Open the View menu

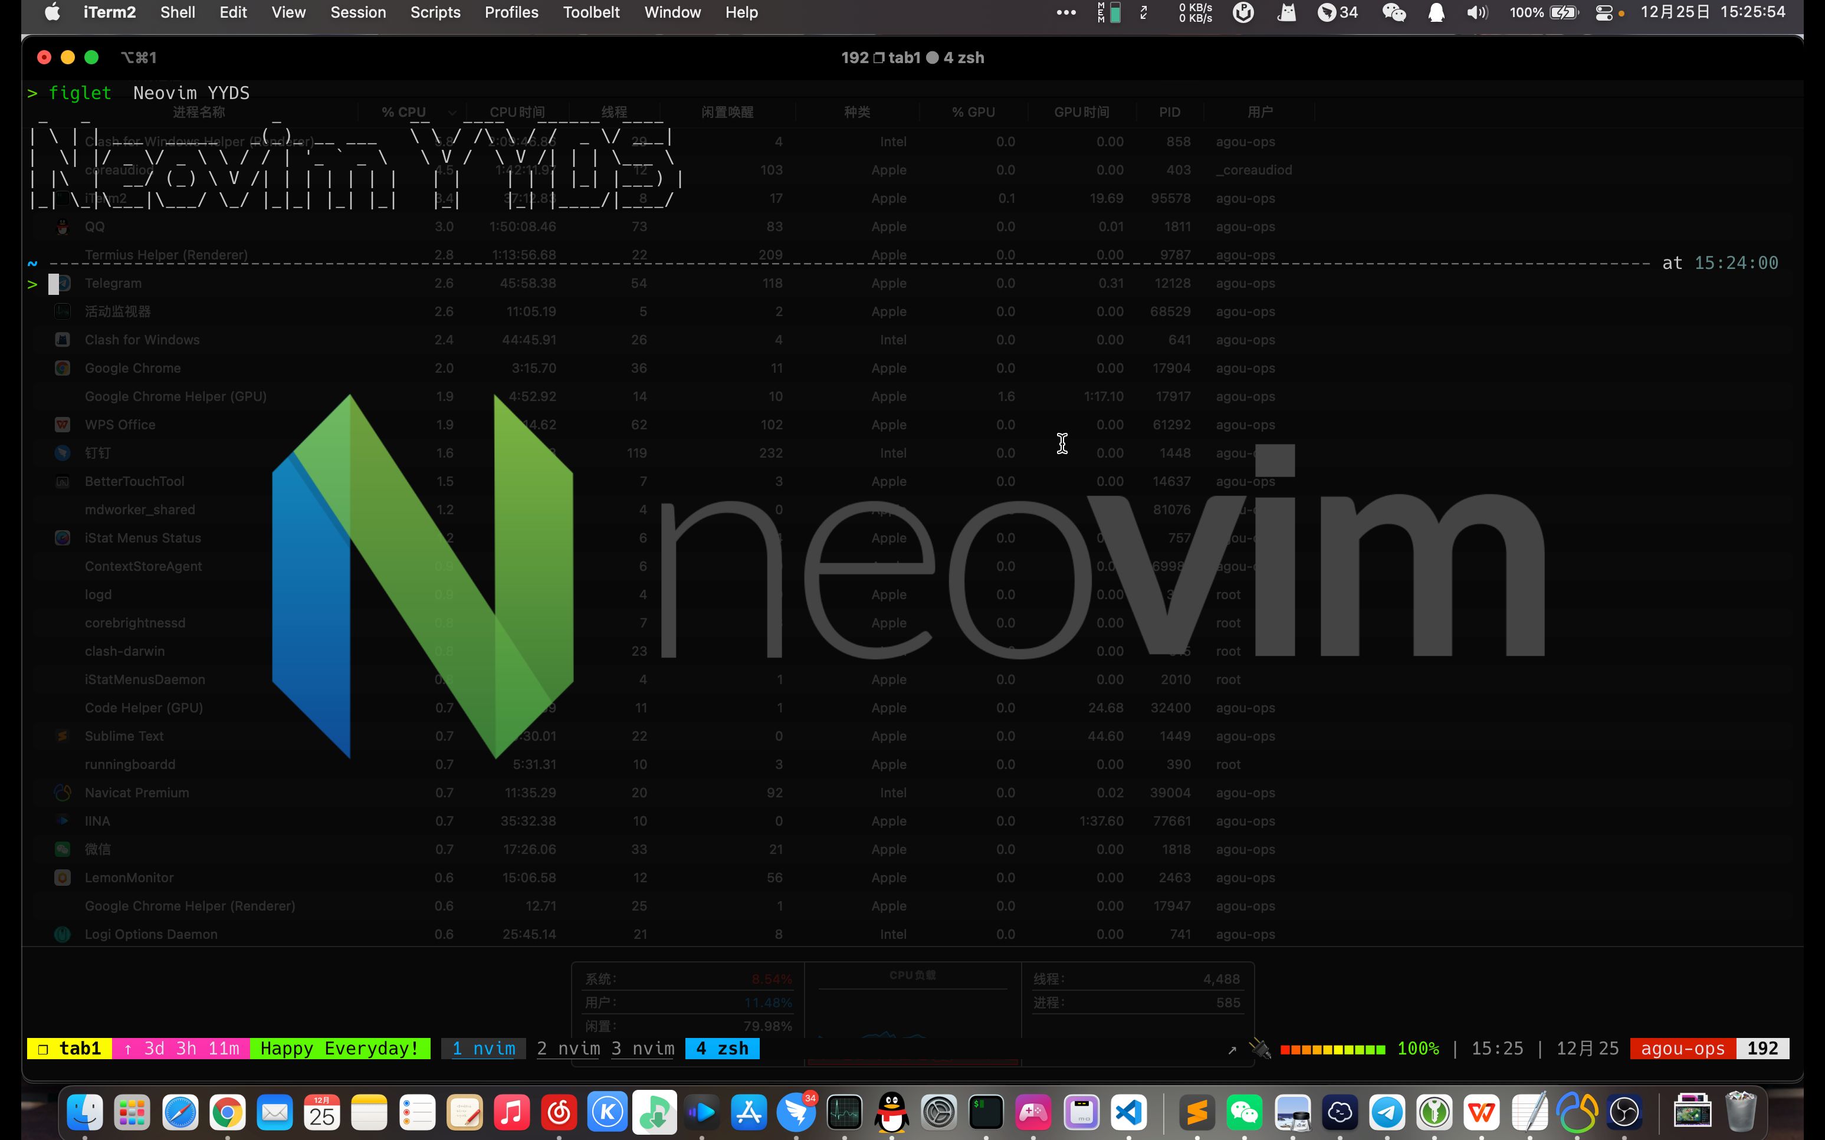288,12
